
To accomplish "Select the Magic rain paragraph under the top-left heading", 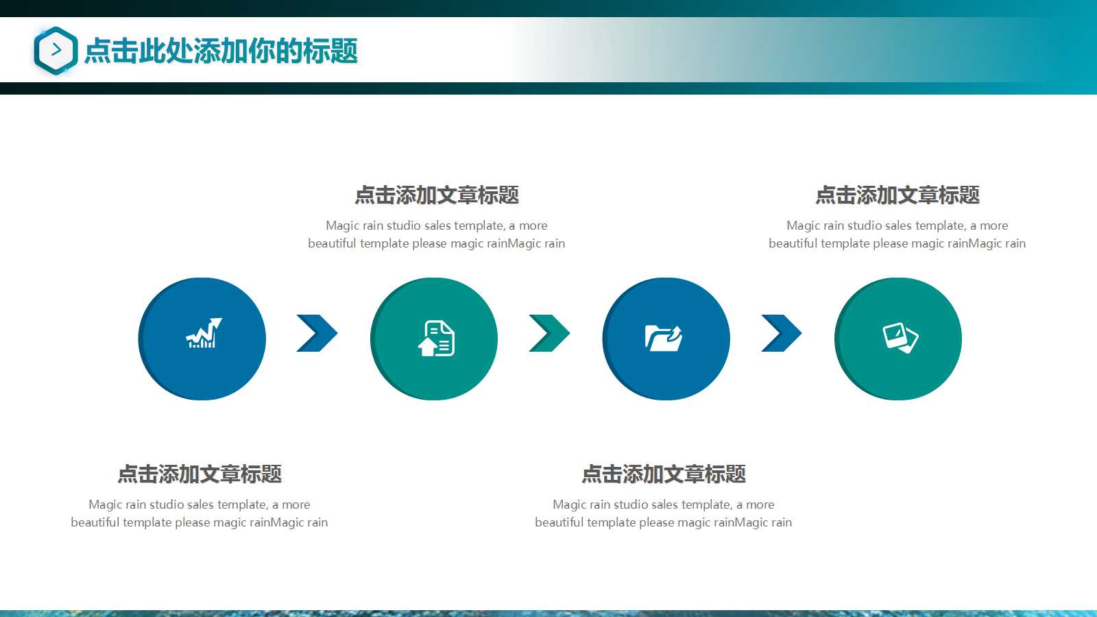I will [437, 234].
